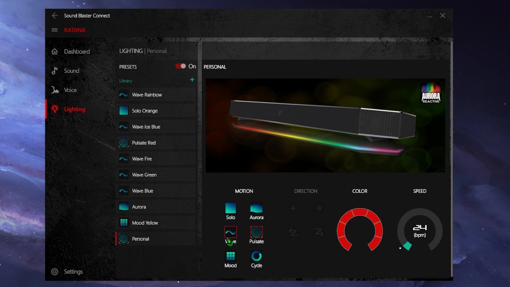Choose the Pulsate Red preset
The width and height of the screenshot is (510, 287).
click(143, 143)
